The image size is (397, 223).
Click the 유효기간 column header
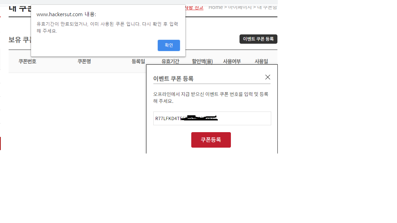pyautogui.click(x=170, y=62)
